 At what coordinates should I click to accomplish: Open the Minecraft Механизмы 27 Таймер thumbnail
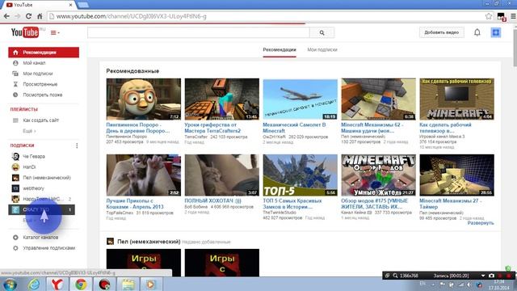[x=456, y=175]
